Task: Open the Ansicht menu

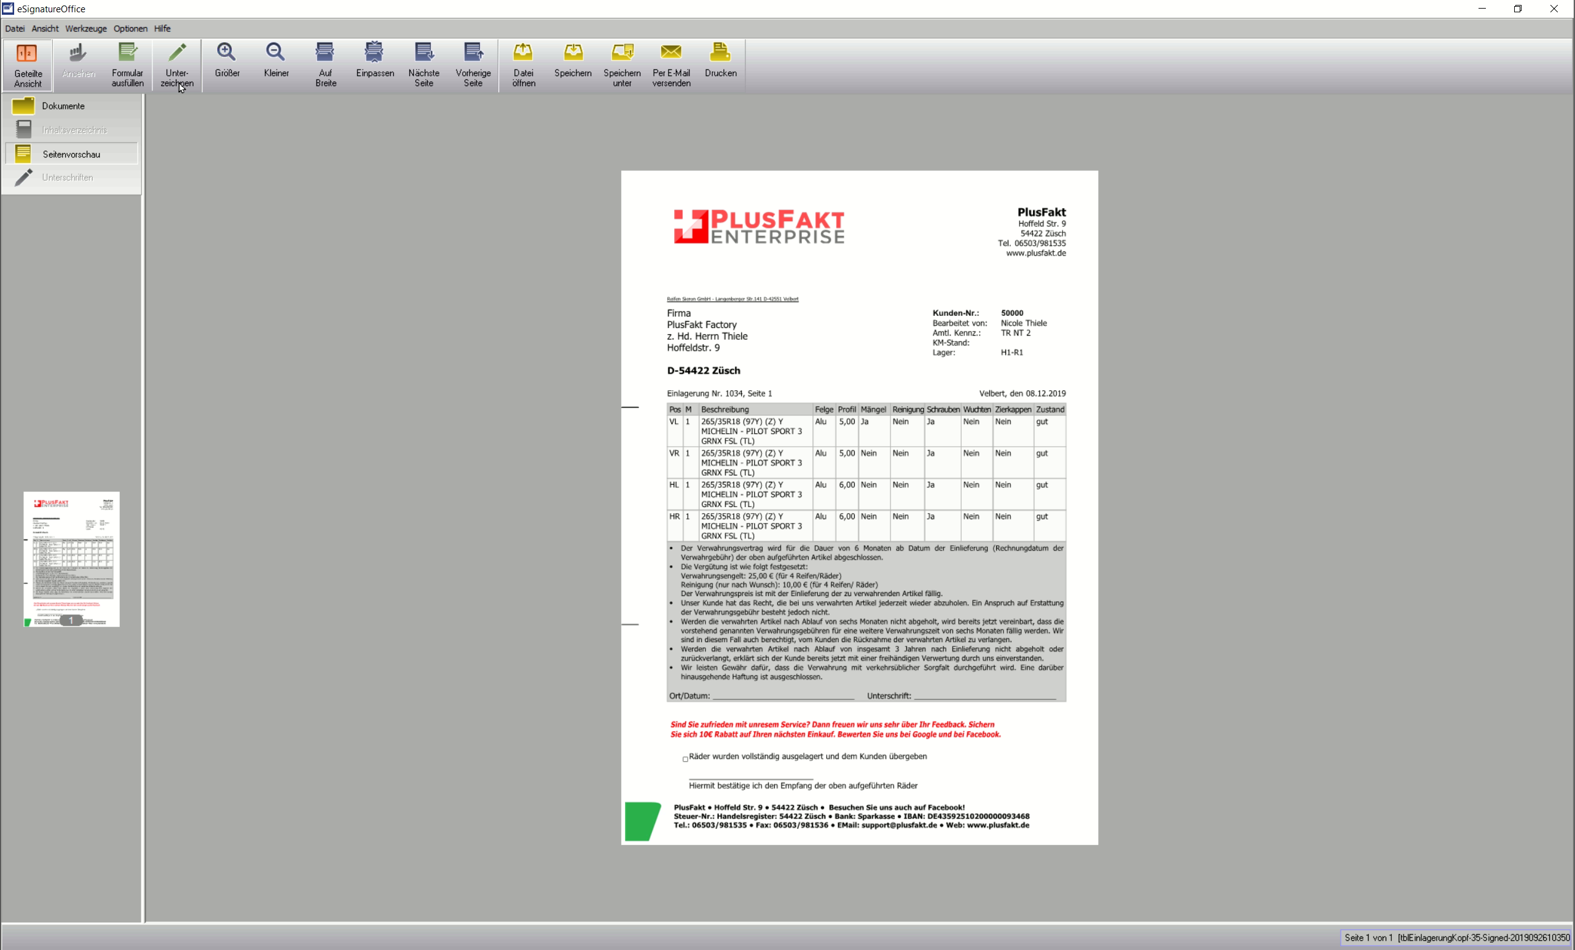Action: (45, 29)
